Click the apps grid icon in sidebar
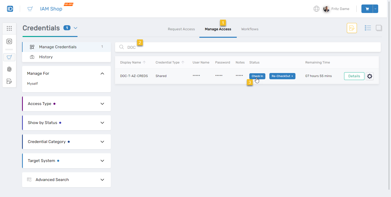Viewport: 391px width, 197px height. (x=9, y=28)
